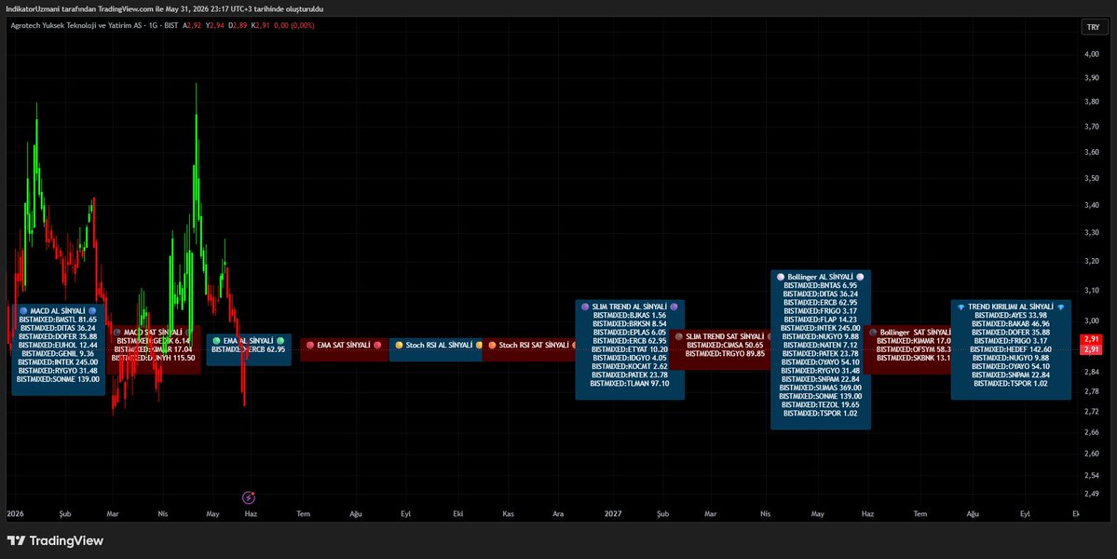Click the MACD SAT SİNYALİ header

pos(153,333)
